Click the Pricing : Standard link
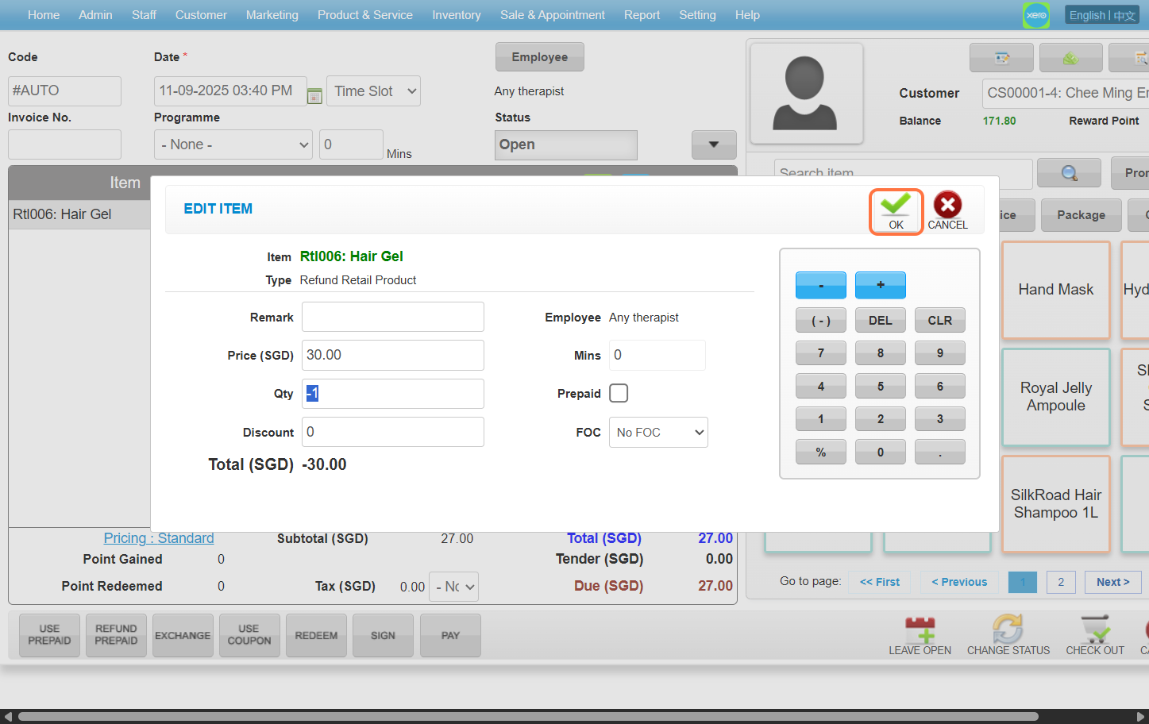The image size is (1149, 724). point(159,538)
